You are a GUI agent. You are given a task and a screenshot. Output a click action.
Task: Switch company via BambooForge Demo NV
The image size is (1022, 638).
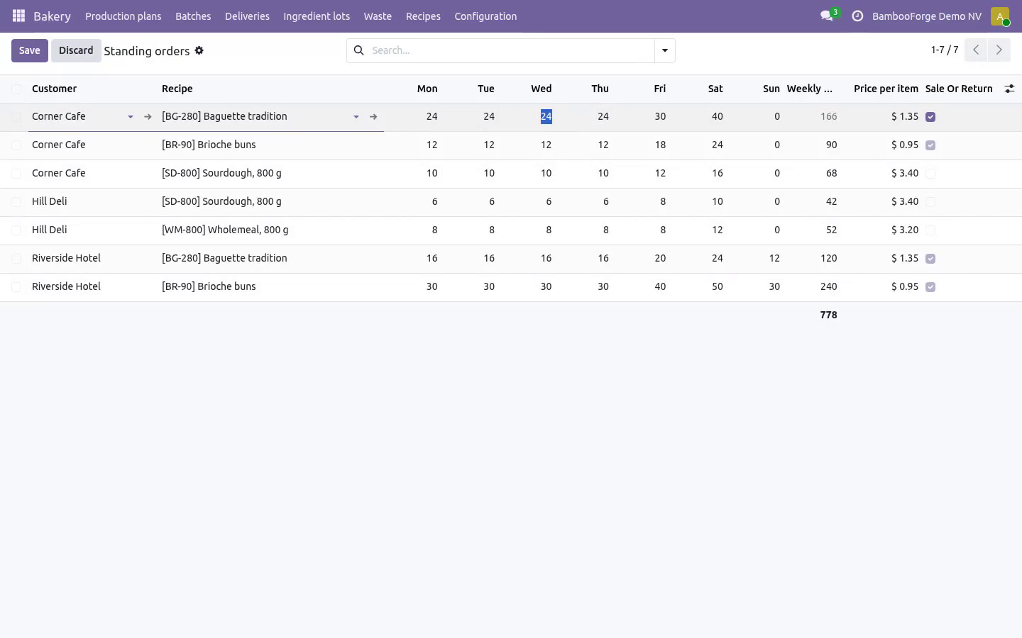[926, 16]
